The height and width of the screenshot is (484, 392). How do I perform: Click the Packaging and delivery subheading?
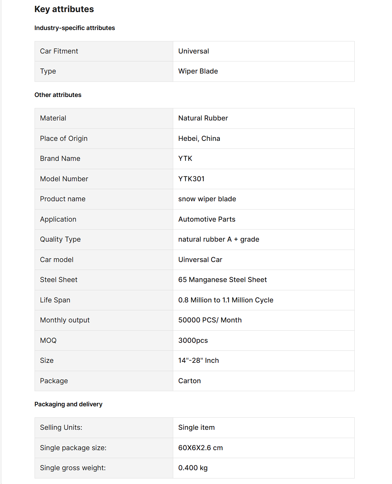pos(68,404)
